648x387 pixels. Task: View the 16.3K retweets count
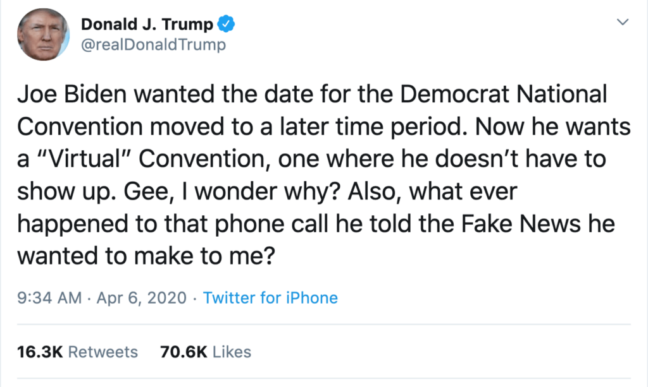pyautogui.click(x=39, y=352)
